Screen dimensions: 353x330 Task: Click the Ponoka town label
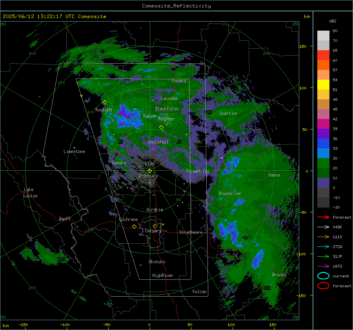coord(179,81)
